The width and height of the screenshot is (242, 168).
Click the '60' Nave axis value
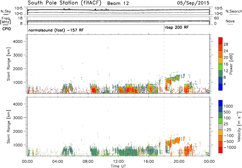point(217,18)
